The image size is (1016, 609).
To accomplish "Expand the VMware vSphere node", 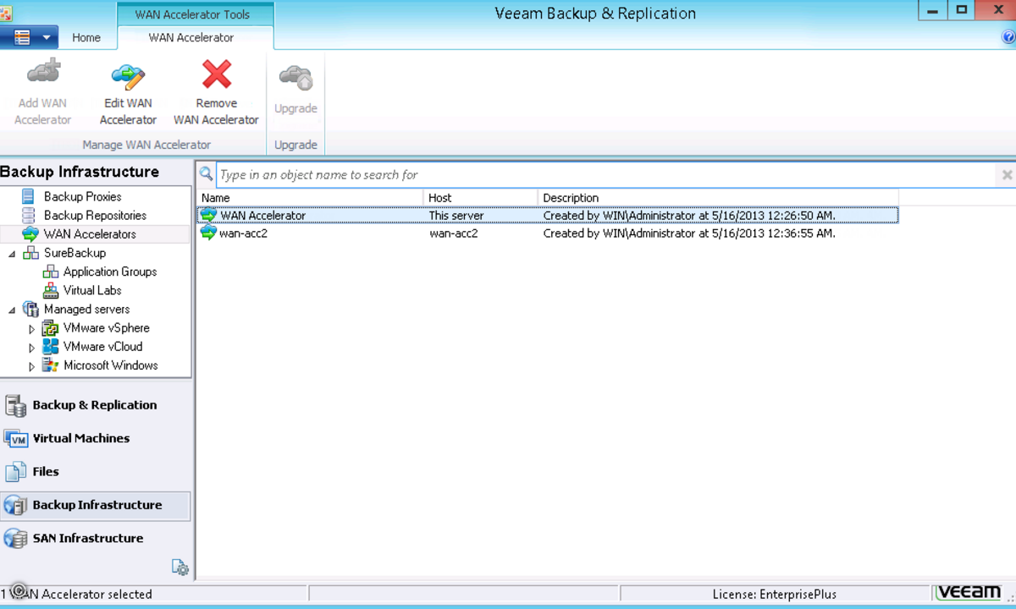I will (x=32, y=328).
